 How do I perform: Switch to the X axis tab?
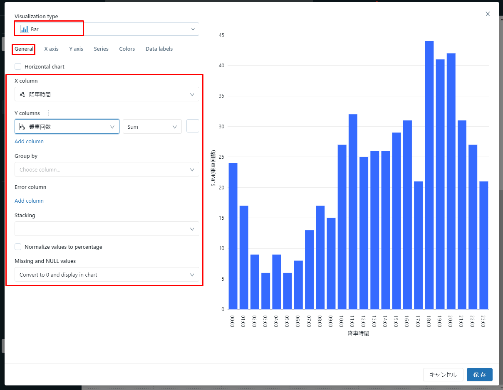click(51, 49)
